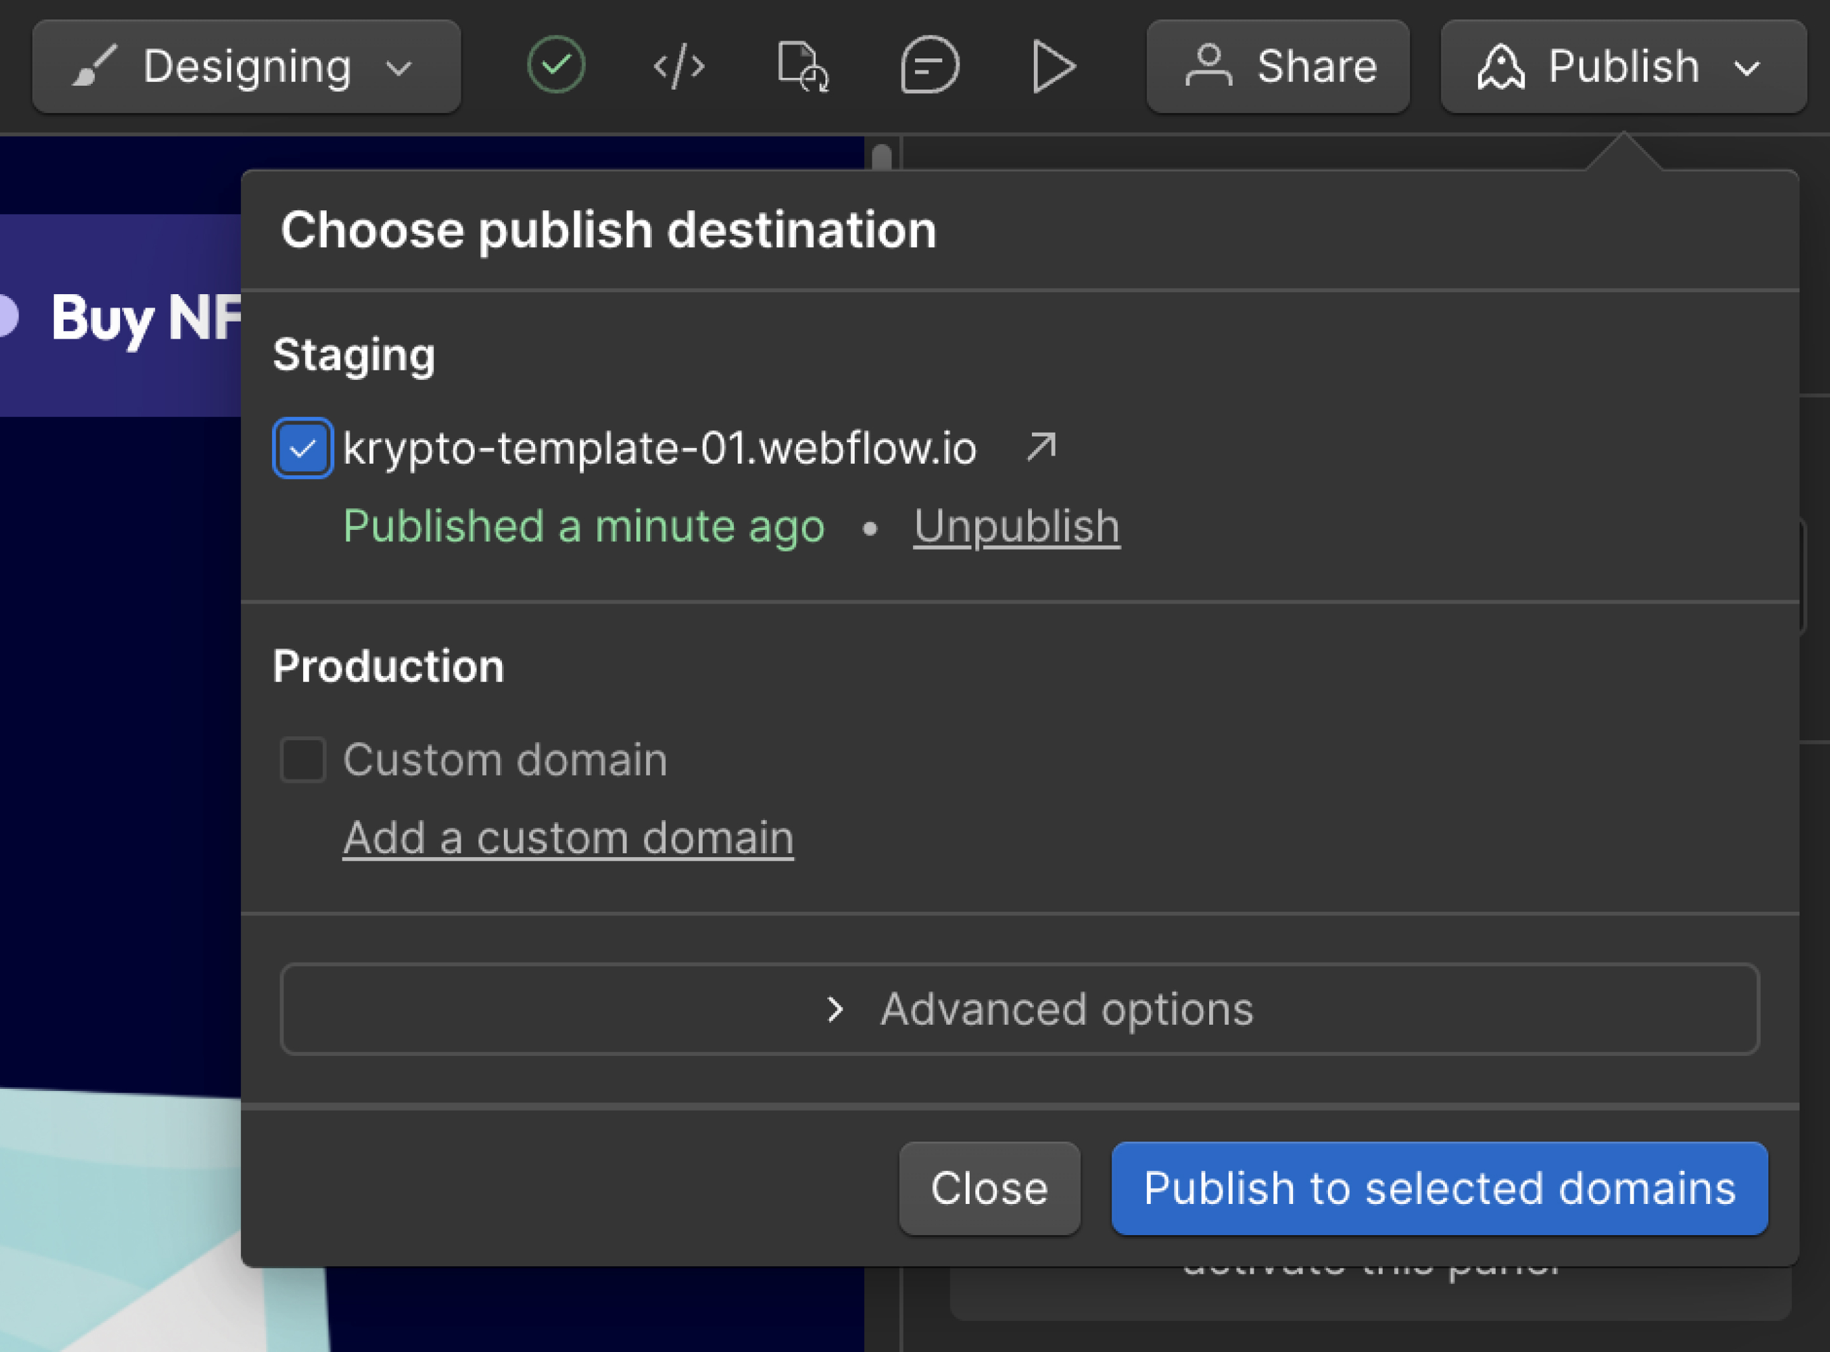Open the Designing mode dropdown
This screenshot has height=1352, width=1830.
tap(247, 66)
